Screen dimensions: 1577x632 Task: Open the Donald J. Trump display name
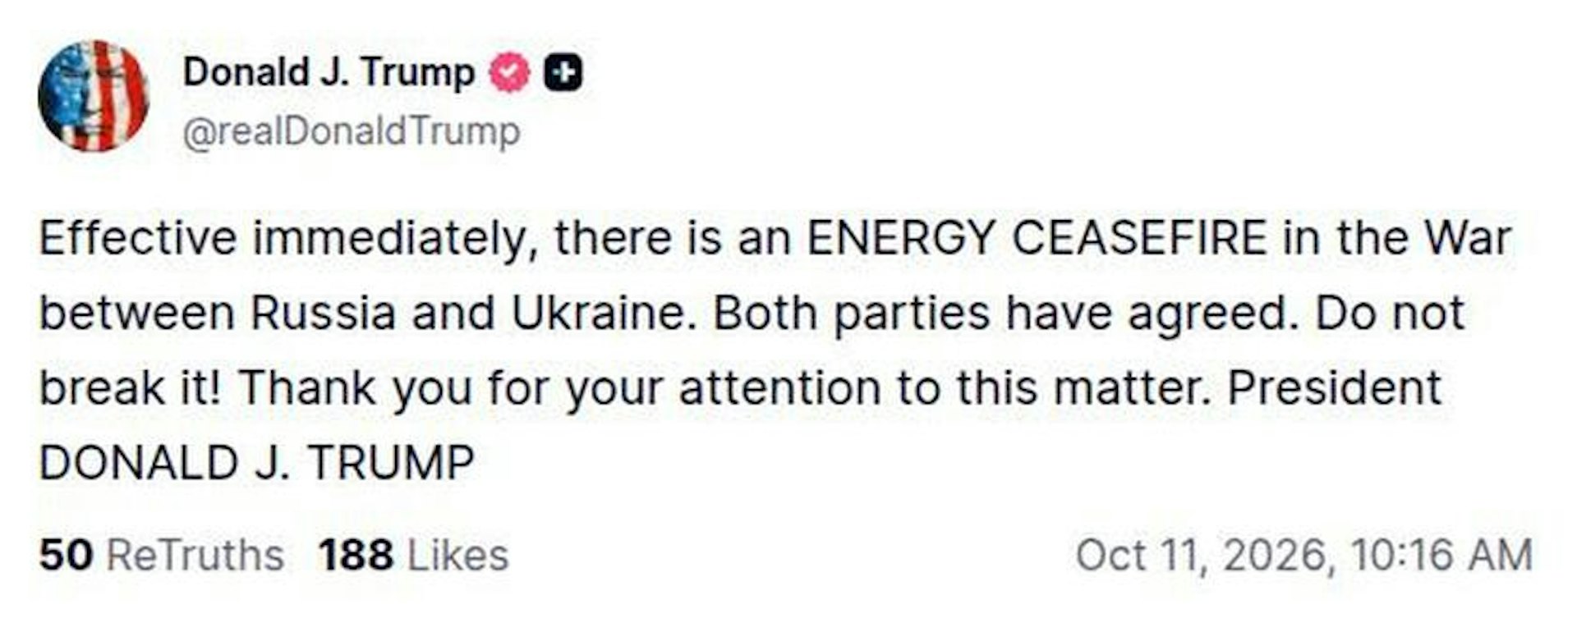tap(329, 72)
